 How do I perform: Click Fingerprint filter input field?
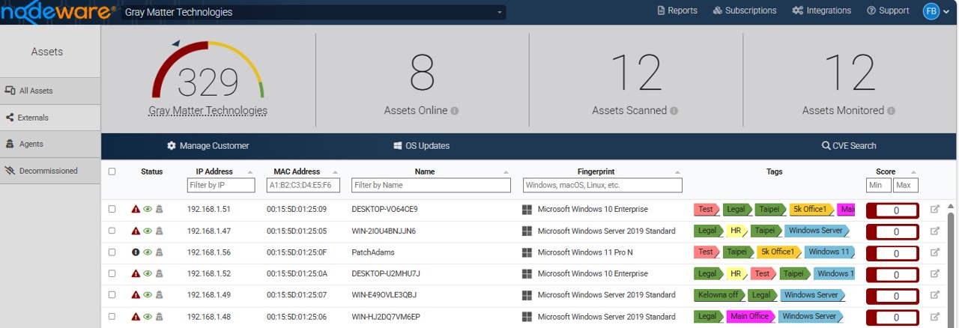coord(603,185)
